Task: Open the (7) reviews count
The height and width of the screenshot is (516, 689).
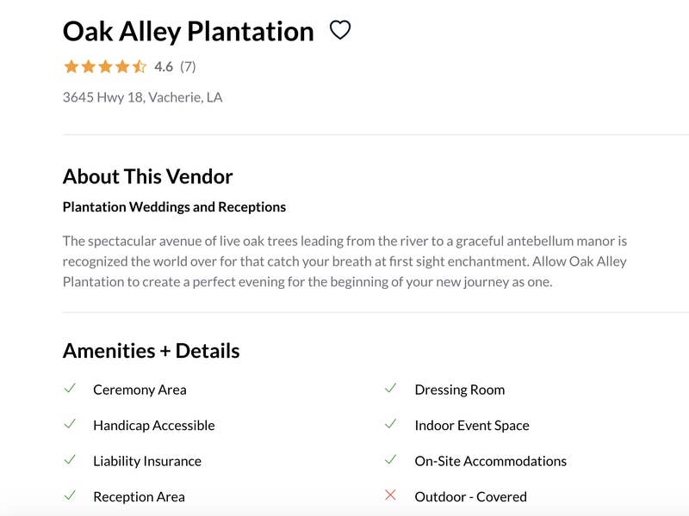Action: 188,67
